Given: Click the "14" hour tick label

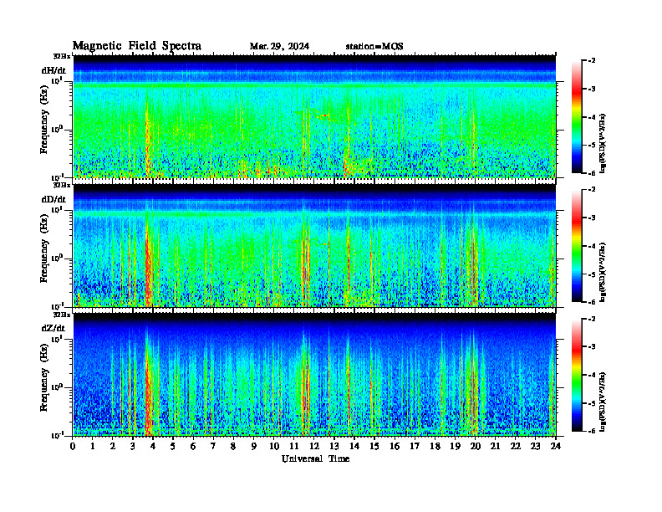Looking at the screenshot, I should (354, 446).
